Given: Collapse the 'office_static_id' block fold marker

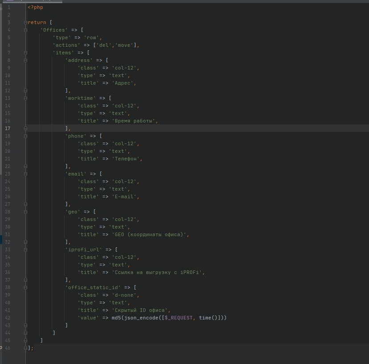Looking at the screenshot, I should (x=25, y=287).
